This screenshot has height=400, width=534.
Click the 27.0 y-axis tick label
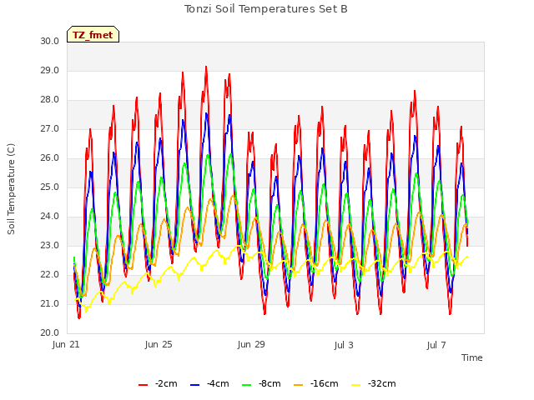50,129
